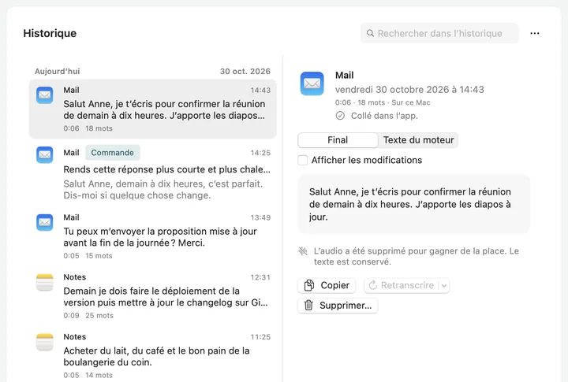Click the 'Aujourd'hui' section header

coord(58,71)
